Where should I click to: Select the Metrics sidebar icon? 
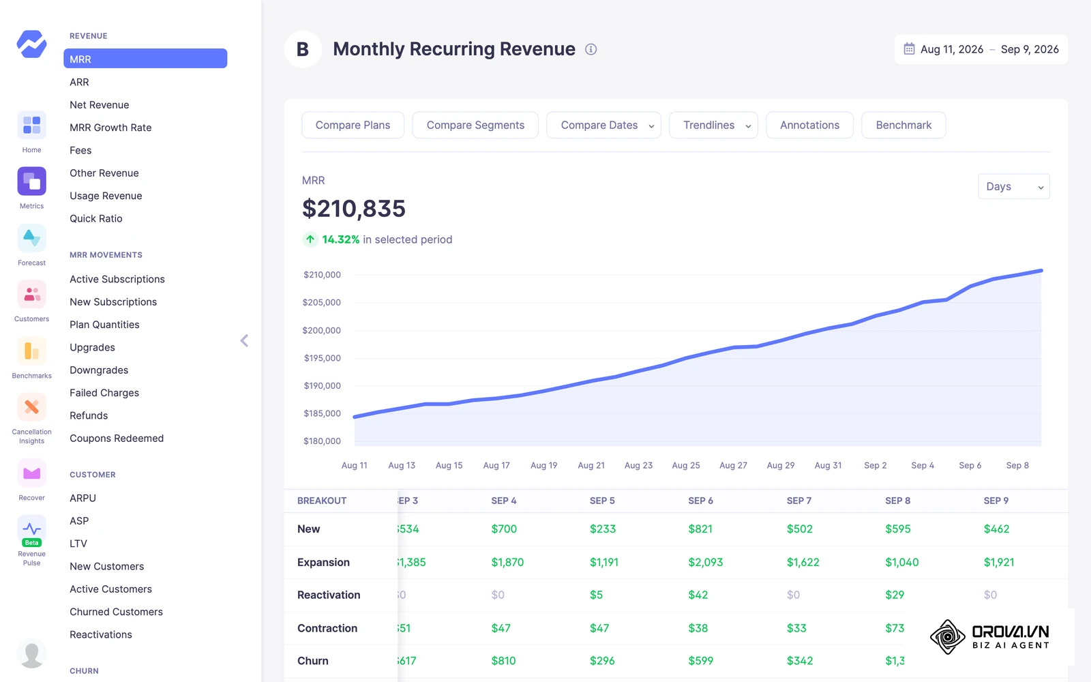(x=31, y=181)
